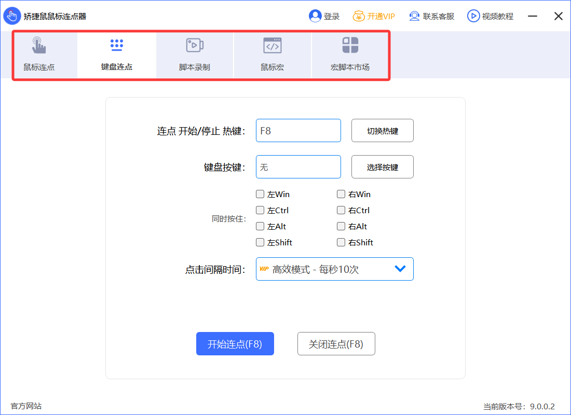Select the 键盘连点 tab label
This screenshot has width=571, height=415.
(116, 67)
